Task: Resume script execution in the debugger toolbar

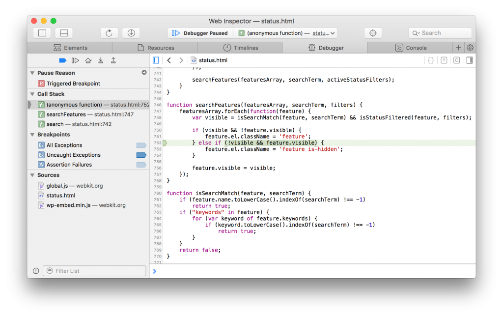Action: 75,60
